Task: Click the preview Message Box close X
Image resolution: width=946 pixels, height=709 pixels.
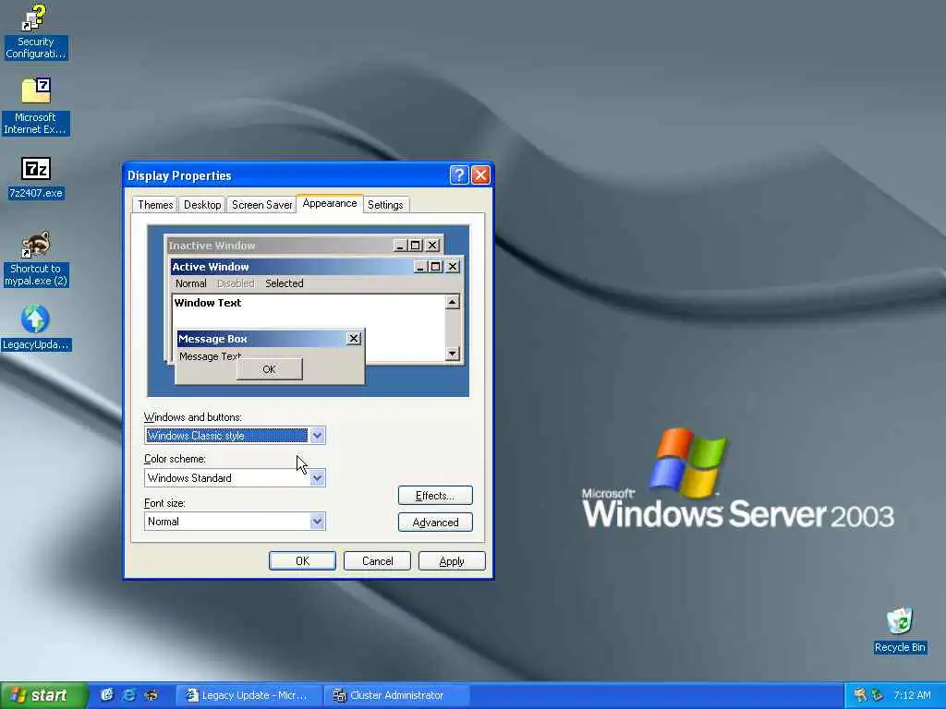Action: pyautogui.click(x=354, y=339)
